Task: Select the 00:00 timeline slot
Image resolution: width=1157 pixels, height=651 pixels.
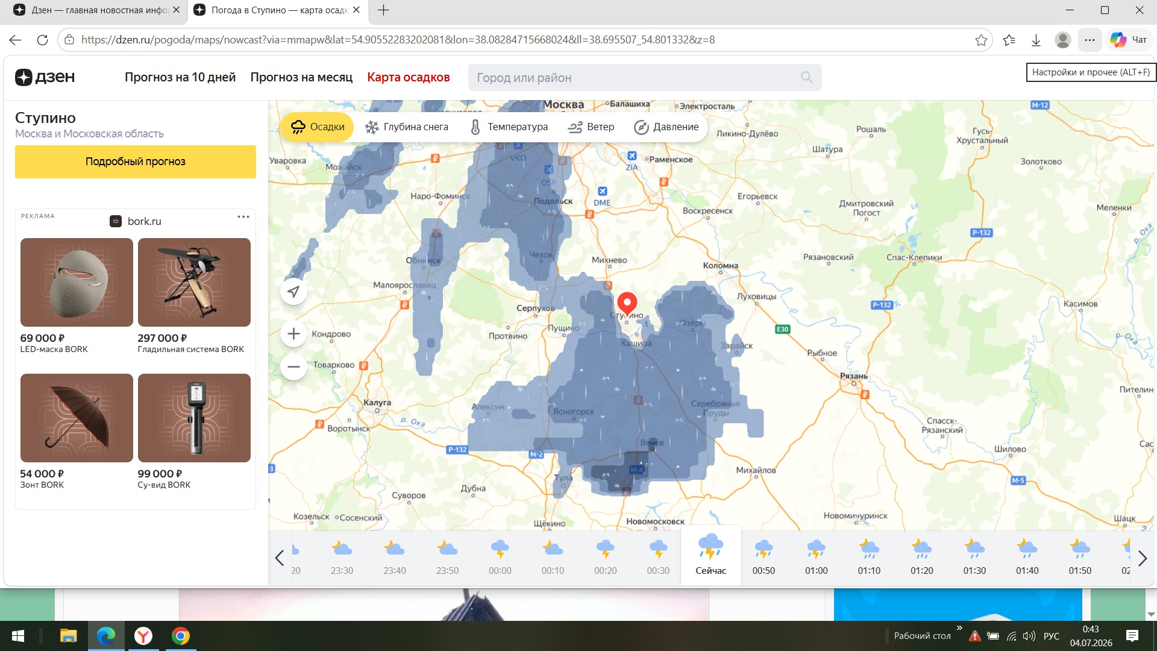Action: point(500,558)
